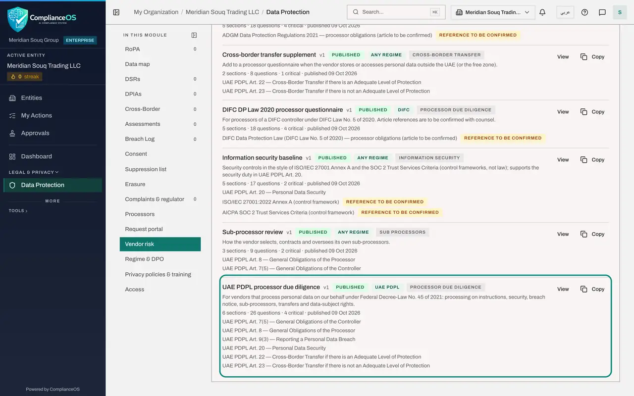
Task: Click the Data Protection shield icon
Action: coord(12,185)
